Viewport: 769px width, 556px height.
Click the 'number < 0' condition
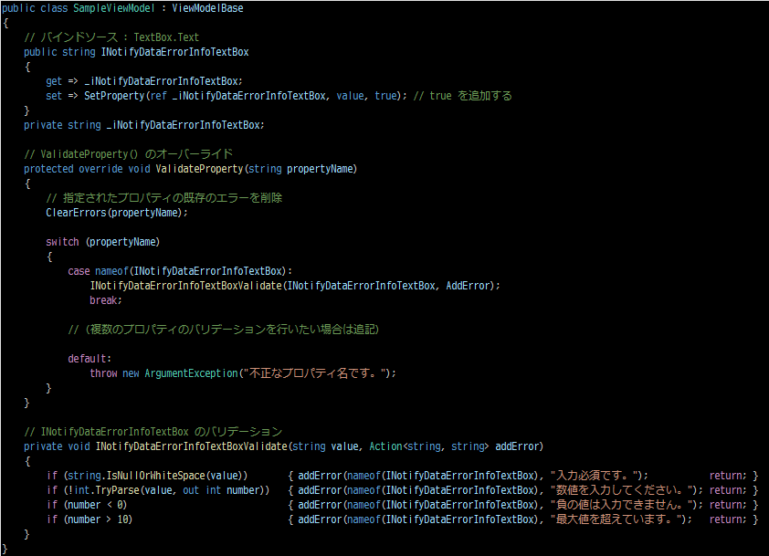click(x=95, y=505)
